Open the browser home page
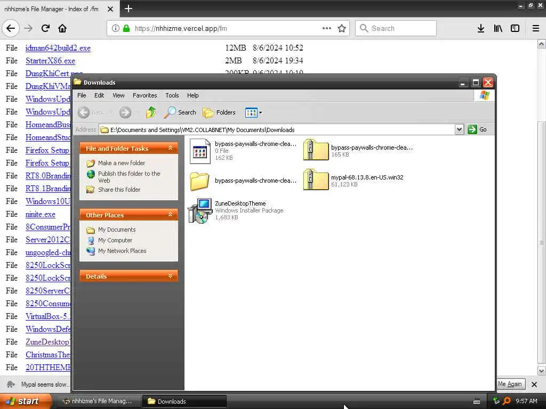 (62, 28)
